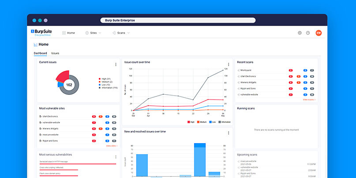Click the chart icon beside Home heading
Viewport: 356px width, 178px height.
coord(35,44)
